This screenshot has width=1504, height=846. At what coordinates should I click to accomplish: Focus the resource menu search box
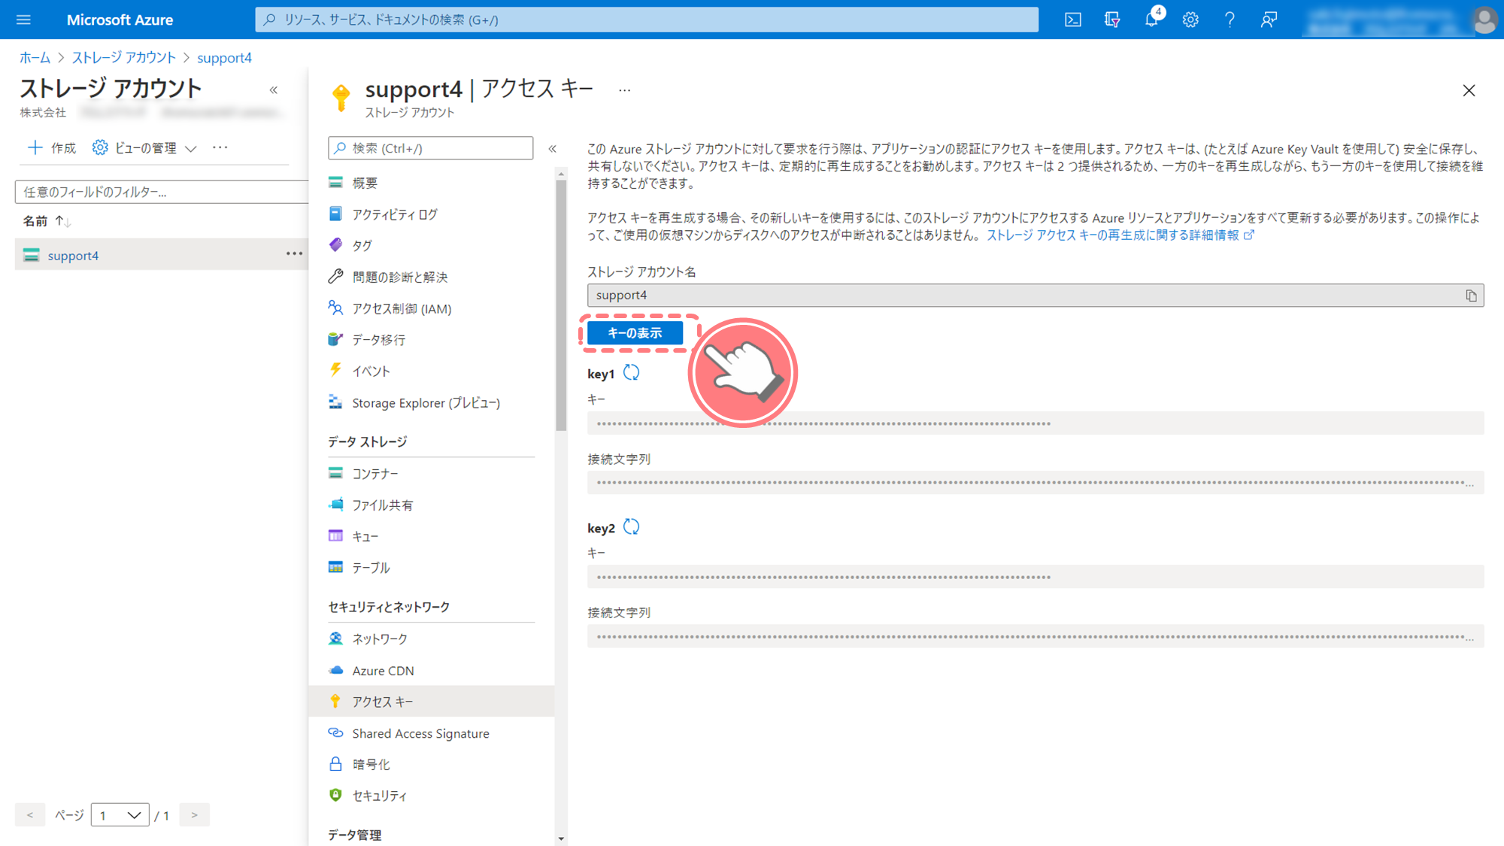[x=431, y=148]
